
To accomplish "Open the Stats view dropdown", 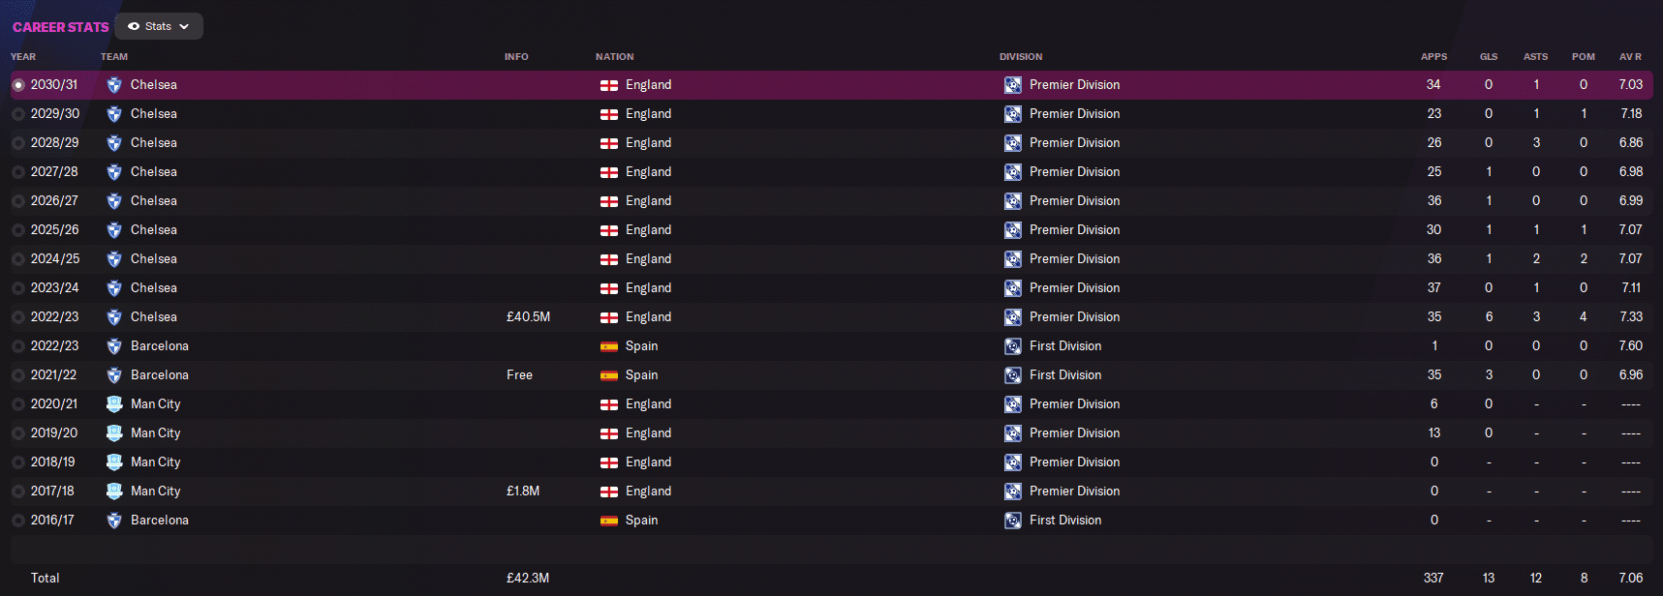I will pos(159,26).
